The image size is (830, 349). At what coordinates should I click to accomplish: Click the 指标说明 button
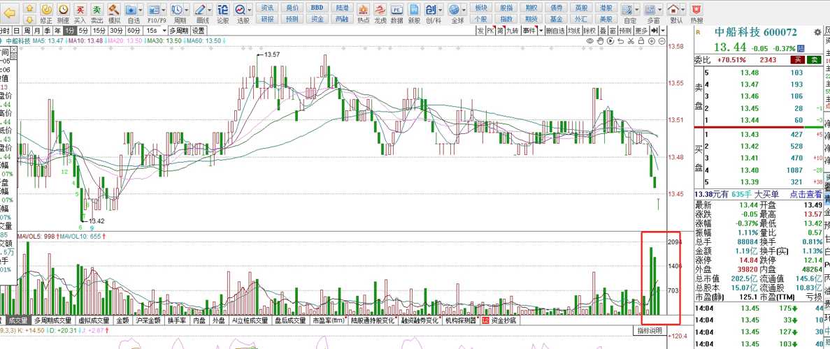[649, 330]
